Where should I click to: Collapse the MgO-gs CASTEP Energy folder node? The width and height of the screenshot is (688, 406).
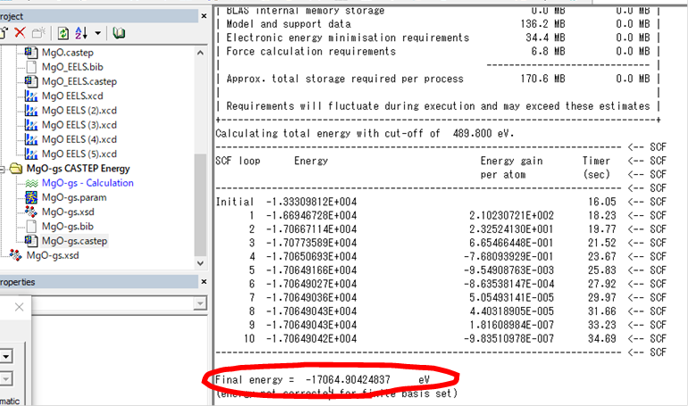[2, 169]
